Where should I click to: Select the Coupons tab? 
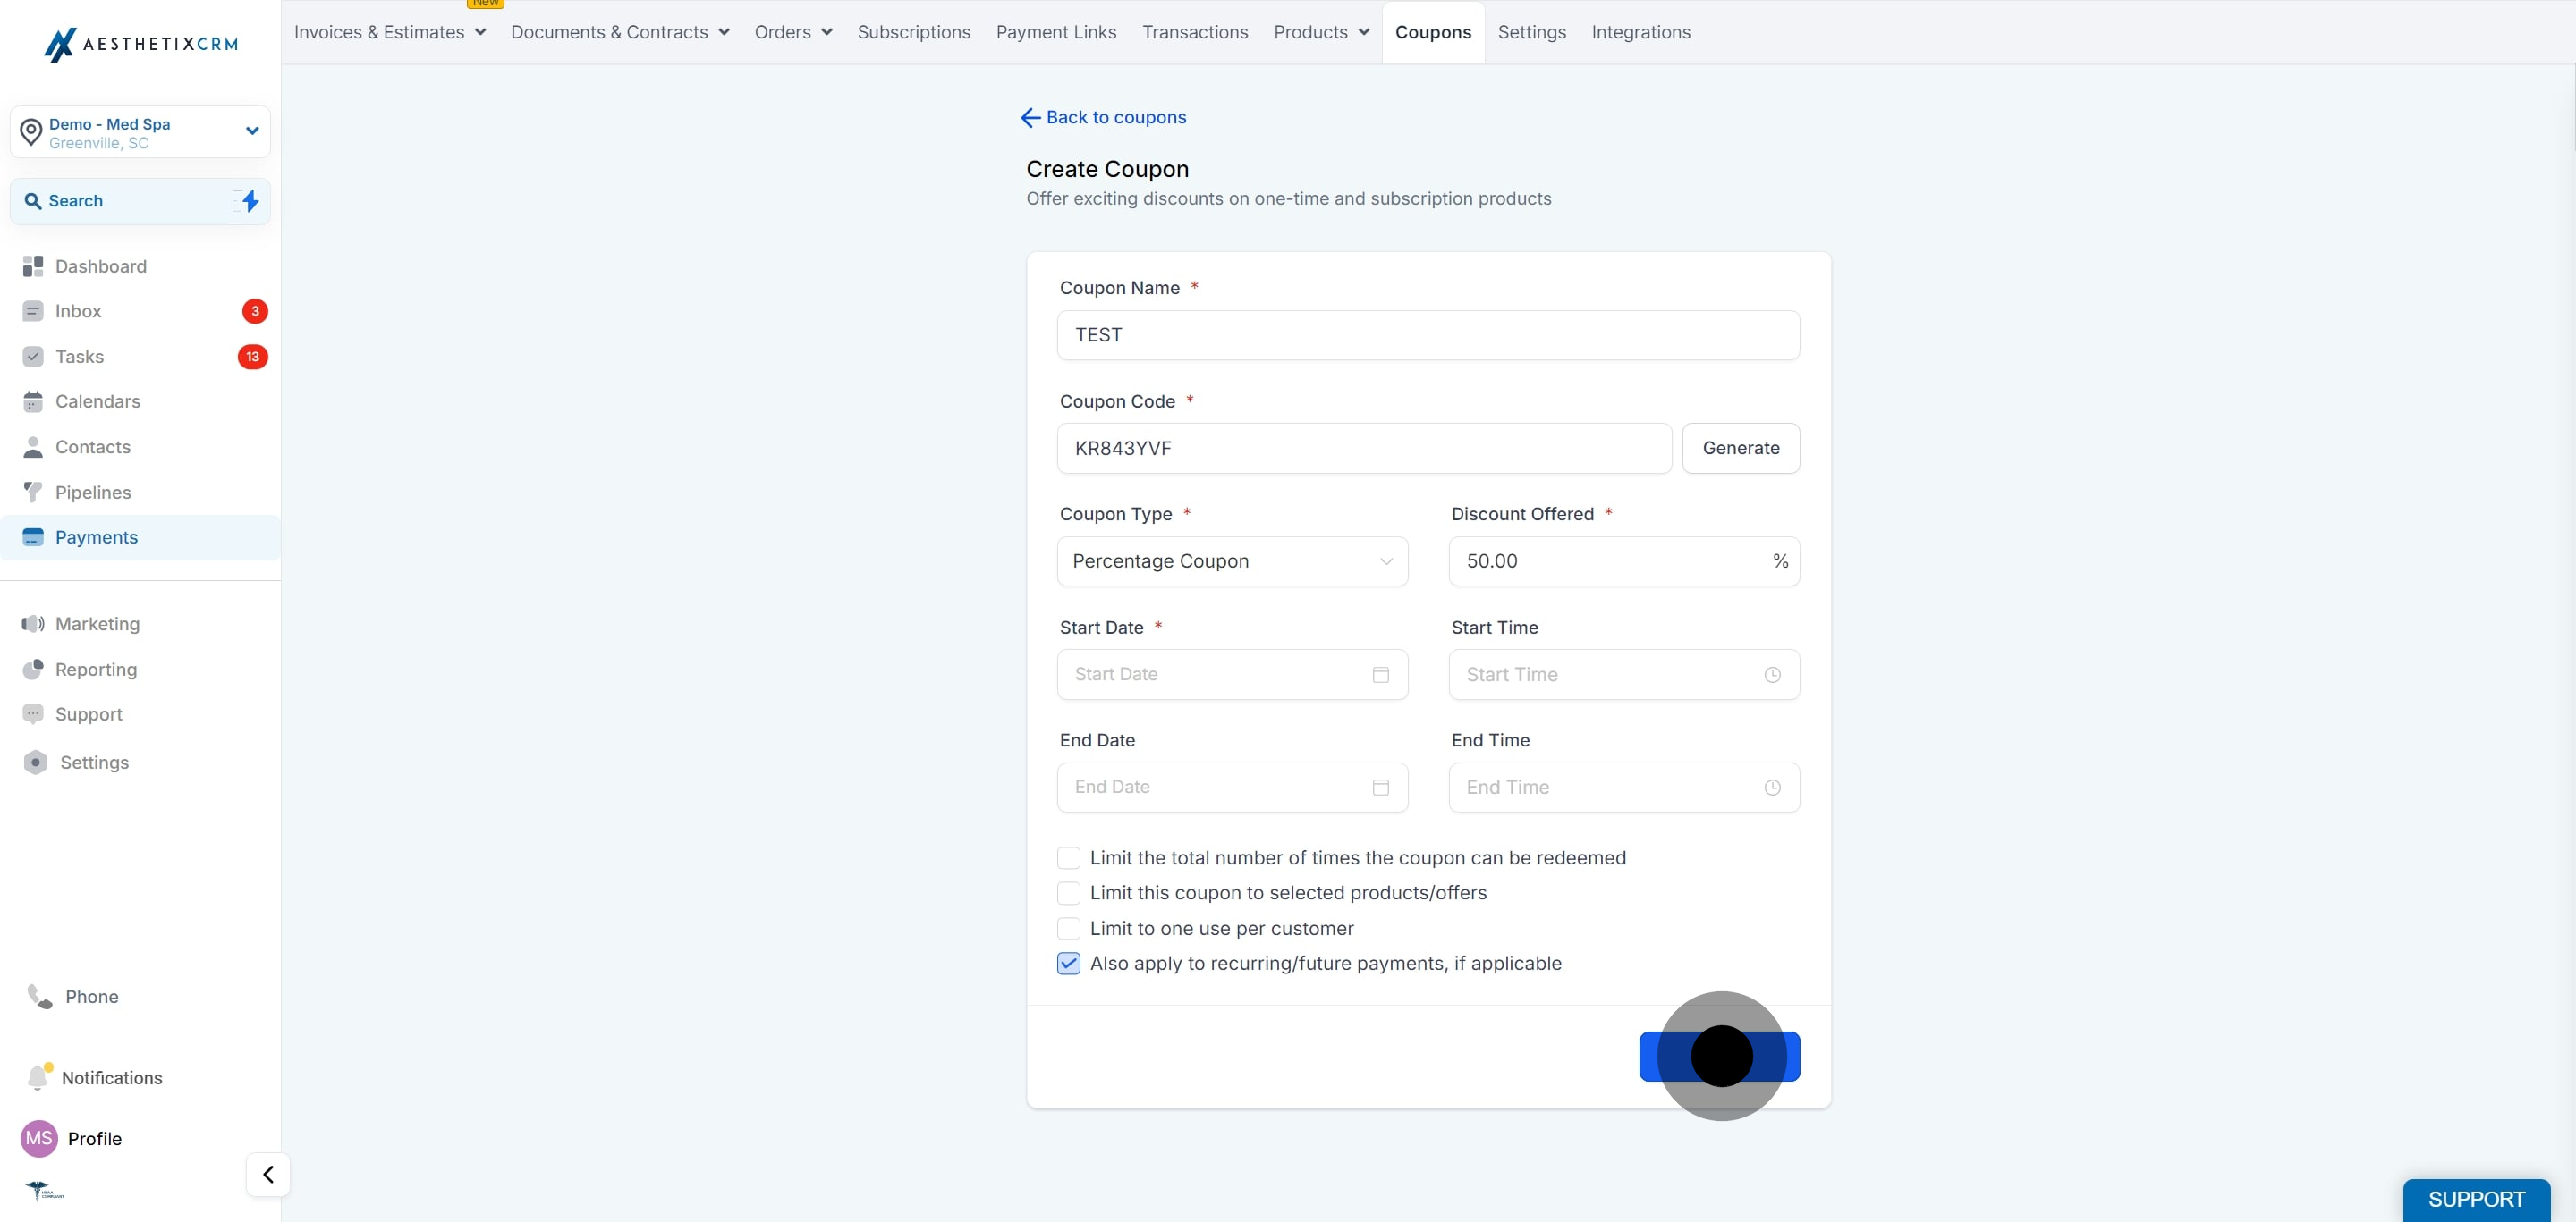click(1433, 32)
